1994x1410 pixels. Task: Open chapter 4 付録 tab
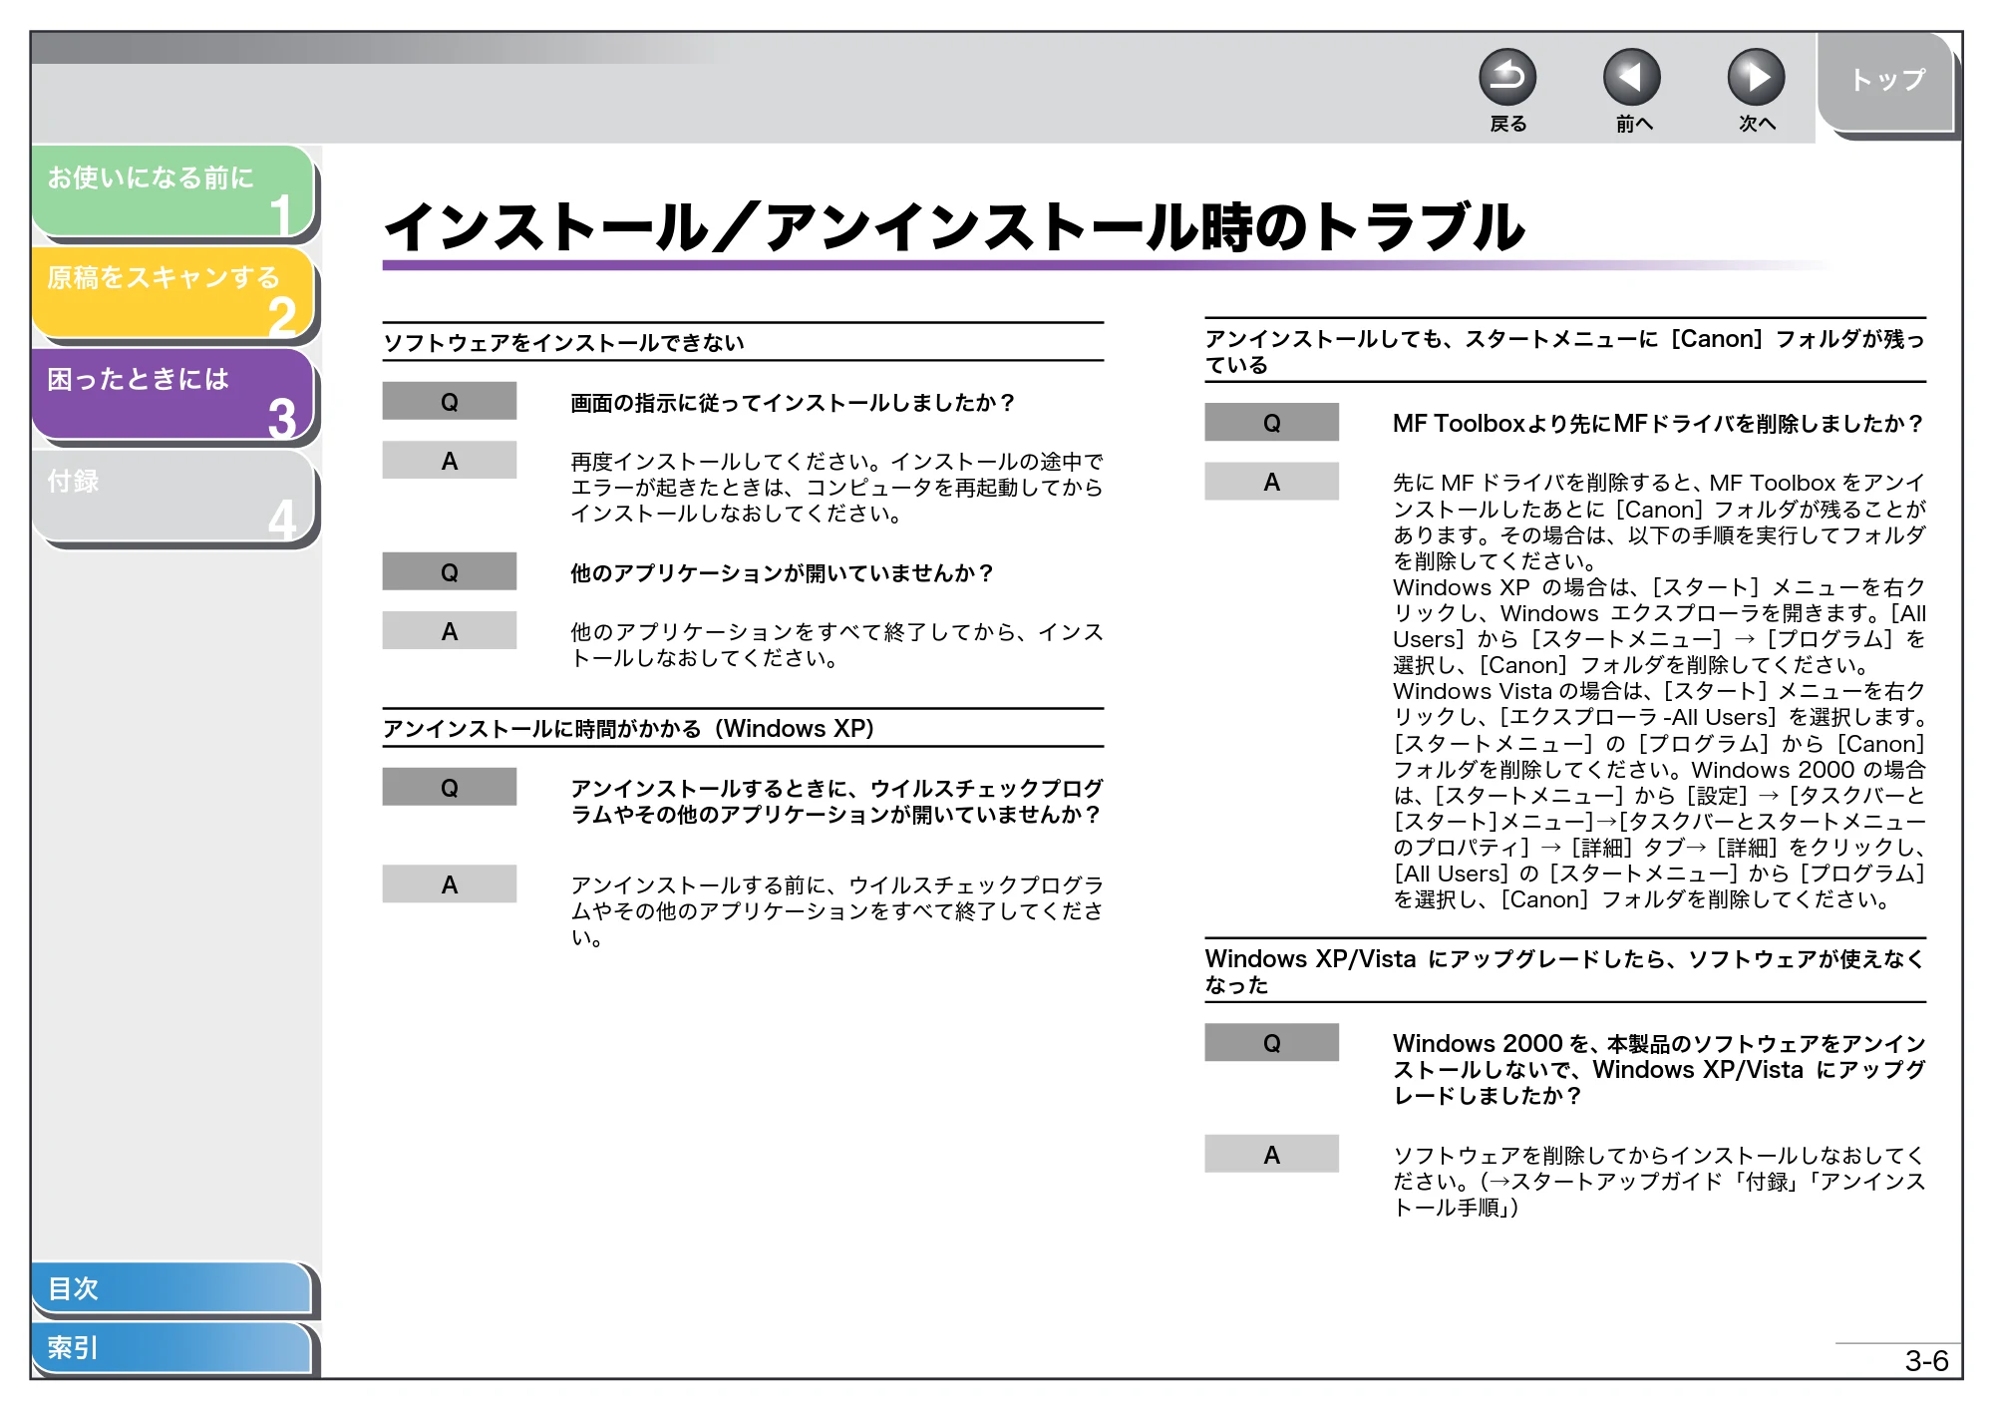point(172,496)
